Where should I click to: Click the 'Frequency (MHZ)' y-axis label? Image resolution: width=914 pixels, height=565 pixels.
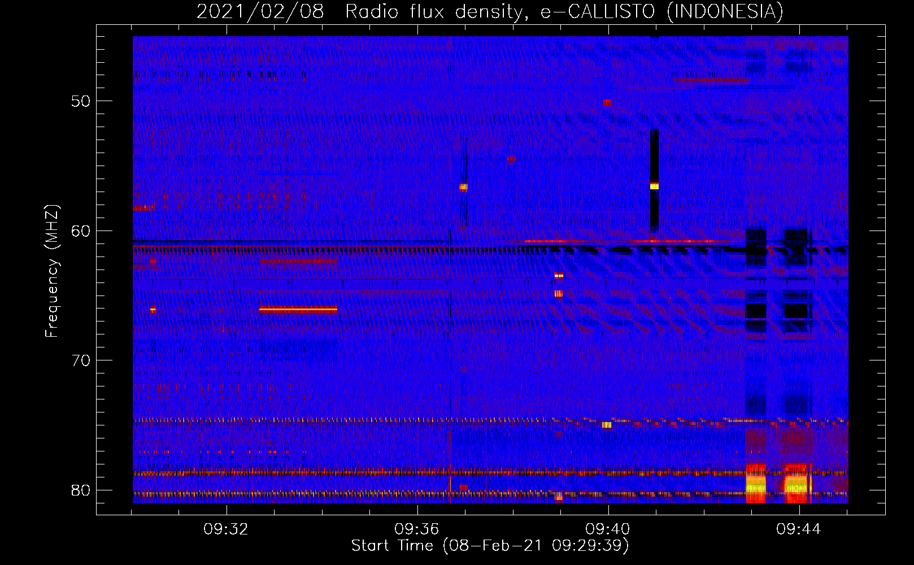(51, 271)
